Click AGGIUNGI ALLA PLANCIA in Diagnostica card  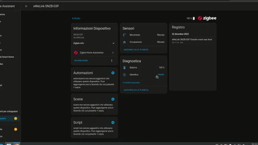point(136,90)
